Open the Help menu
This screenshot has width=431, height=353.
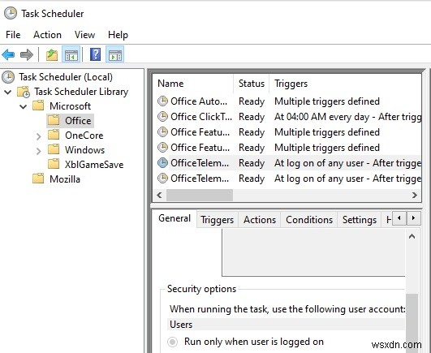118,35
